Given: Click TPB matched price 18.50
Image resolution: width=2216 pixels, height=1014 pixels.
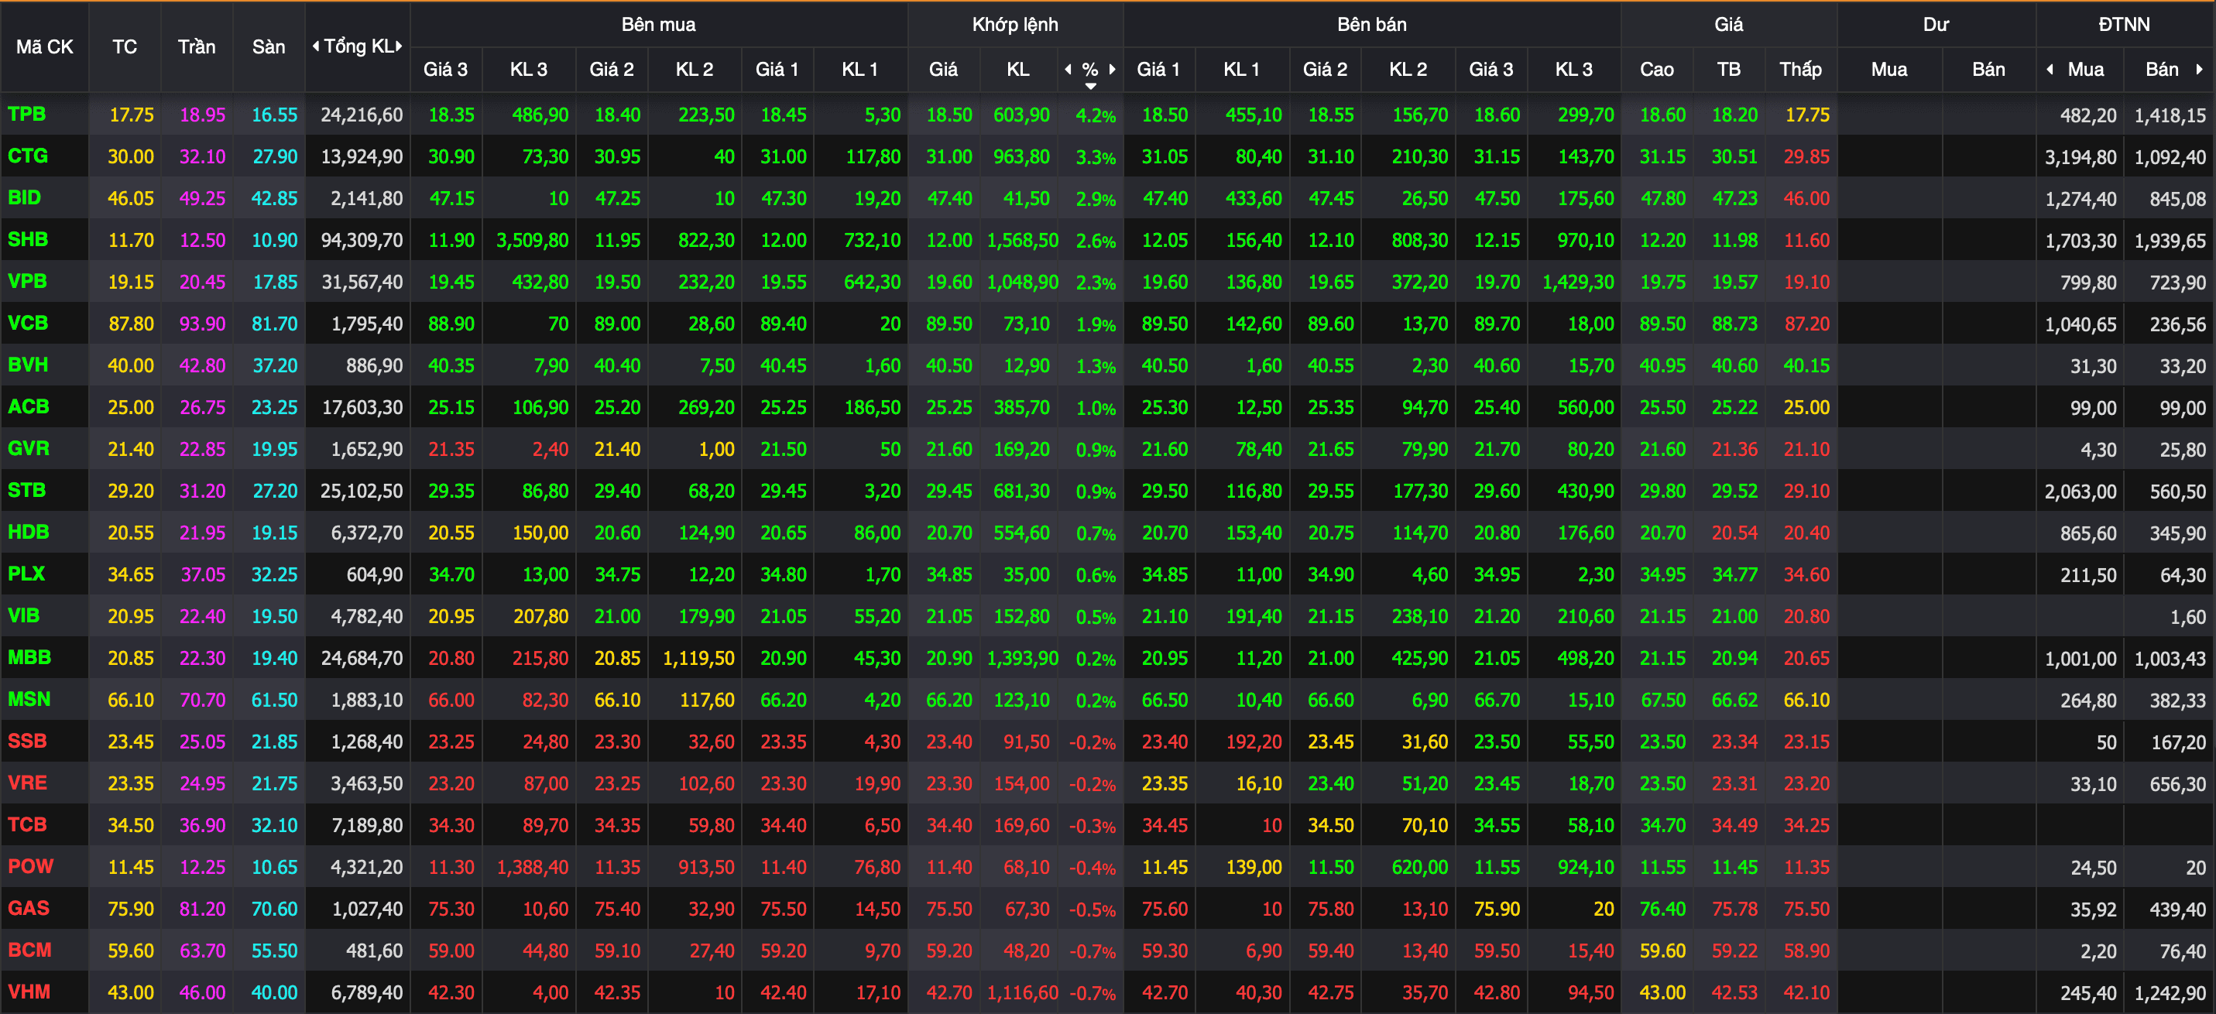Looking at the screenshot, I should coord(948,115).
